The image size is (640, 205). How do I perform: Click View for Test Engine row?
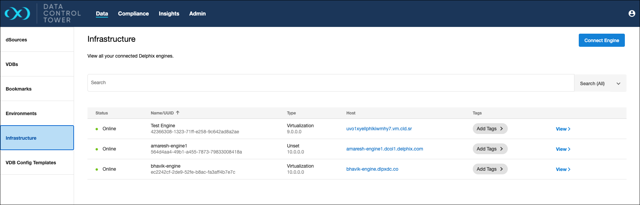click(x=563, y=129)
